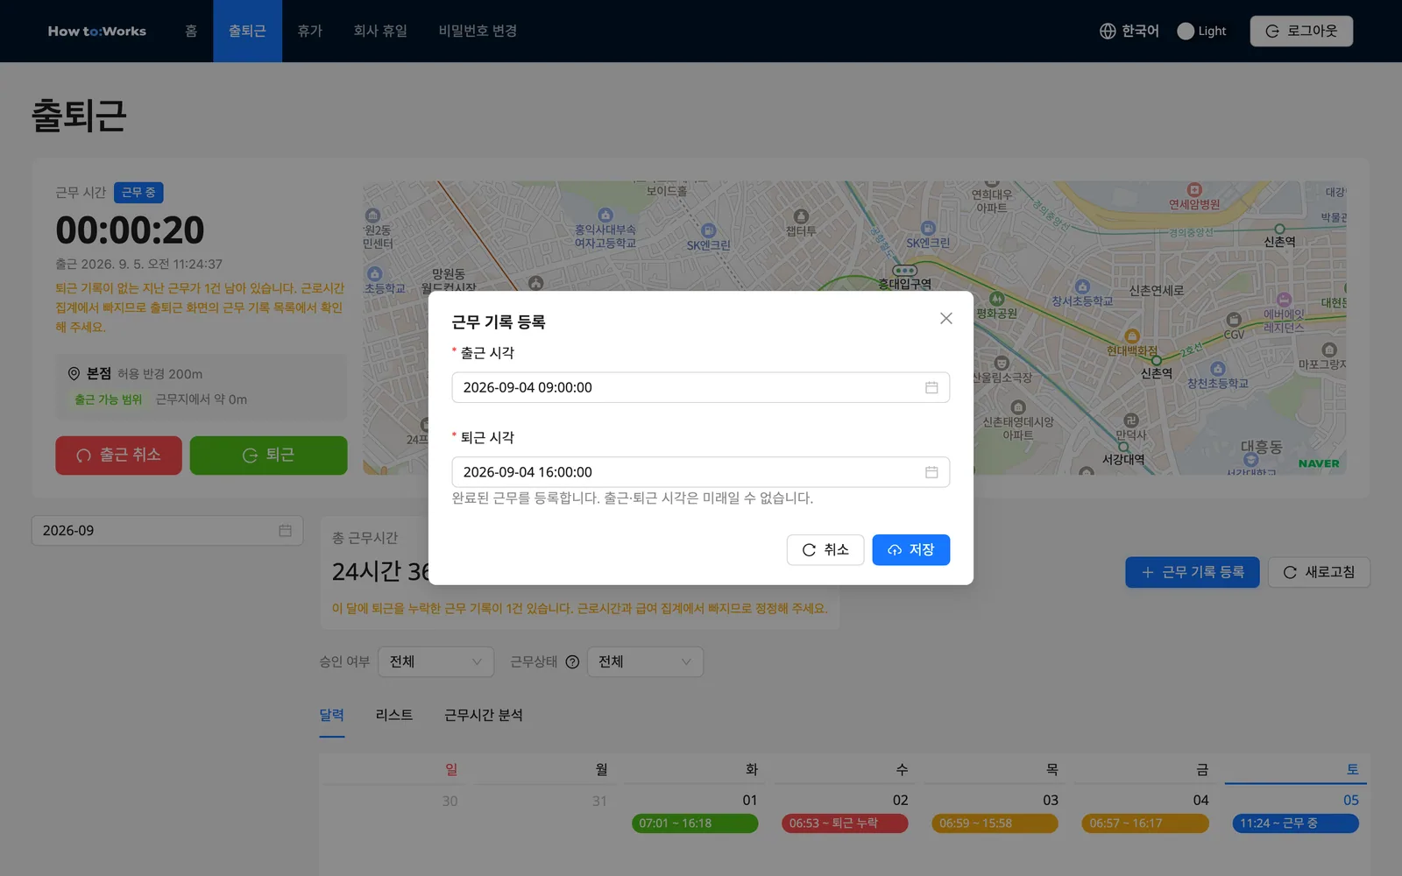Click the 현대백화점 marker on map
The width and height of the screenshot is (1402, 876).
1132,336
